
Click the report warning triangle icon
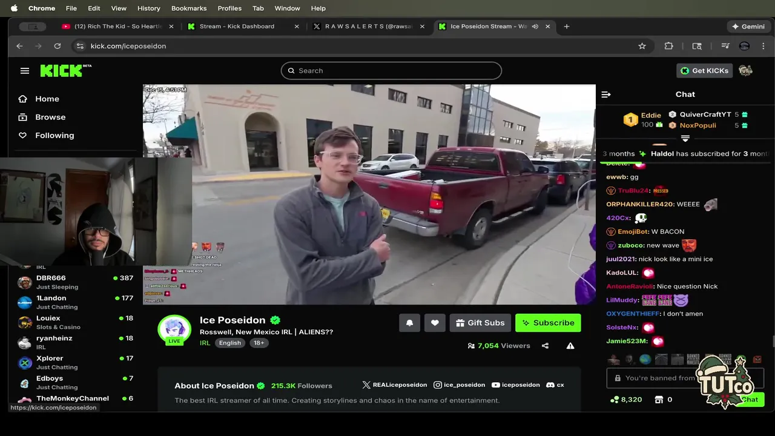(x=570, y=346)
